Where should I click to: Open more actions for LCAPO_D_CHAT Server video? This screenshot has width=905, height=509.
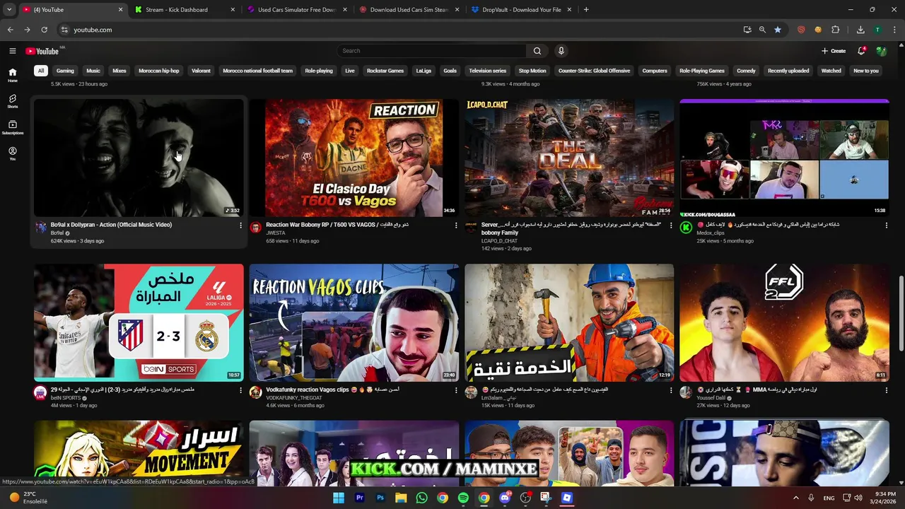pos(671,226)
